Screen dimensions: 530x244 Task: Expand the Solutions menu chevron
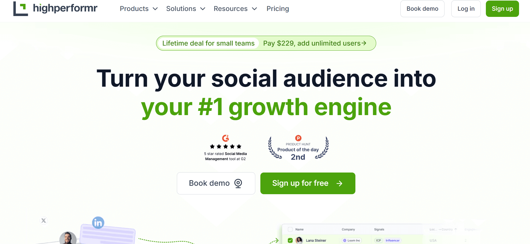point(203,9)
